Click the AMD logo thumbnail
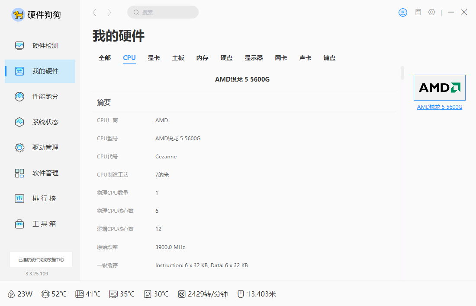Image resolution: width=476 pixels, height=306 pixels. pos(440,88)
